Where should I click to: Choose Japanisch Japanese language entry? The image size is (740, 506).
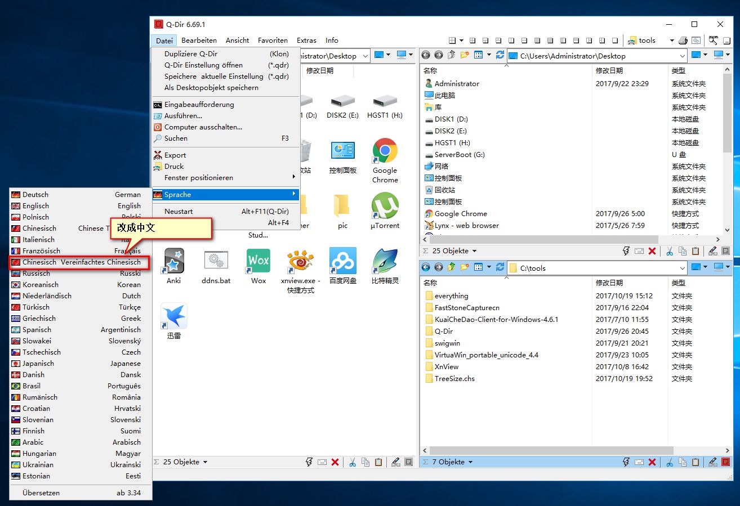(81, 364)
